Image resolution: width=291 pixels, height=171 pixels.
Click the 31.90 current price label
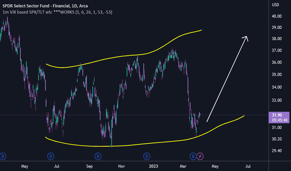pos(277,115)
